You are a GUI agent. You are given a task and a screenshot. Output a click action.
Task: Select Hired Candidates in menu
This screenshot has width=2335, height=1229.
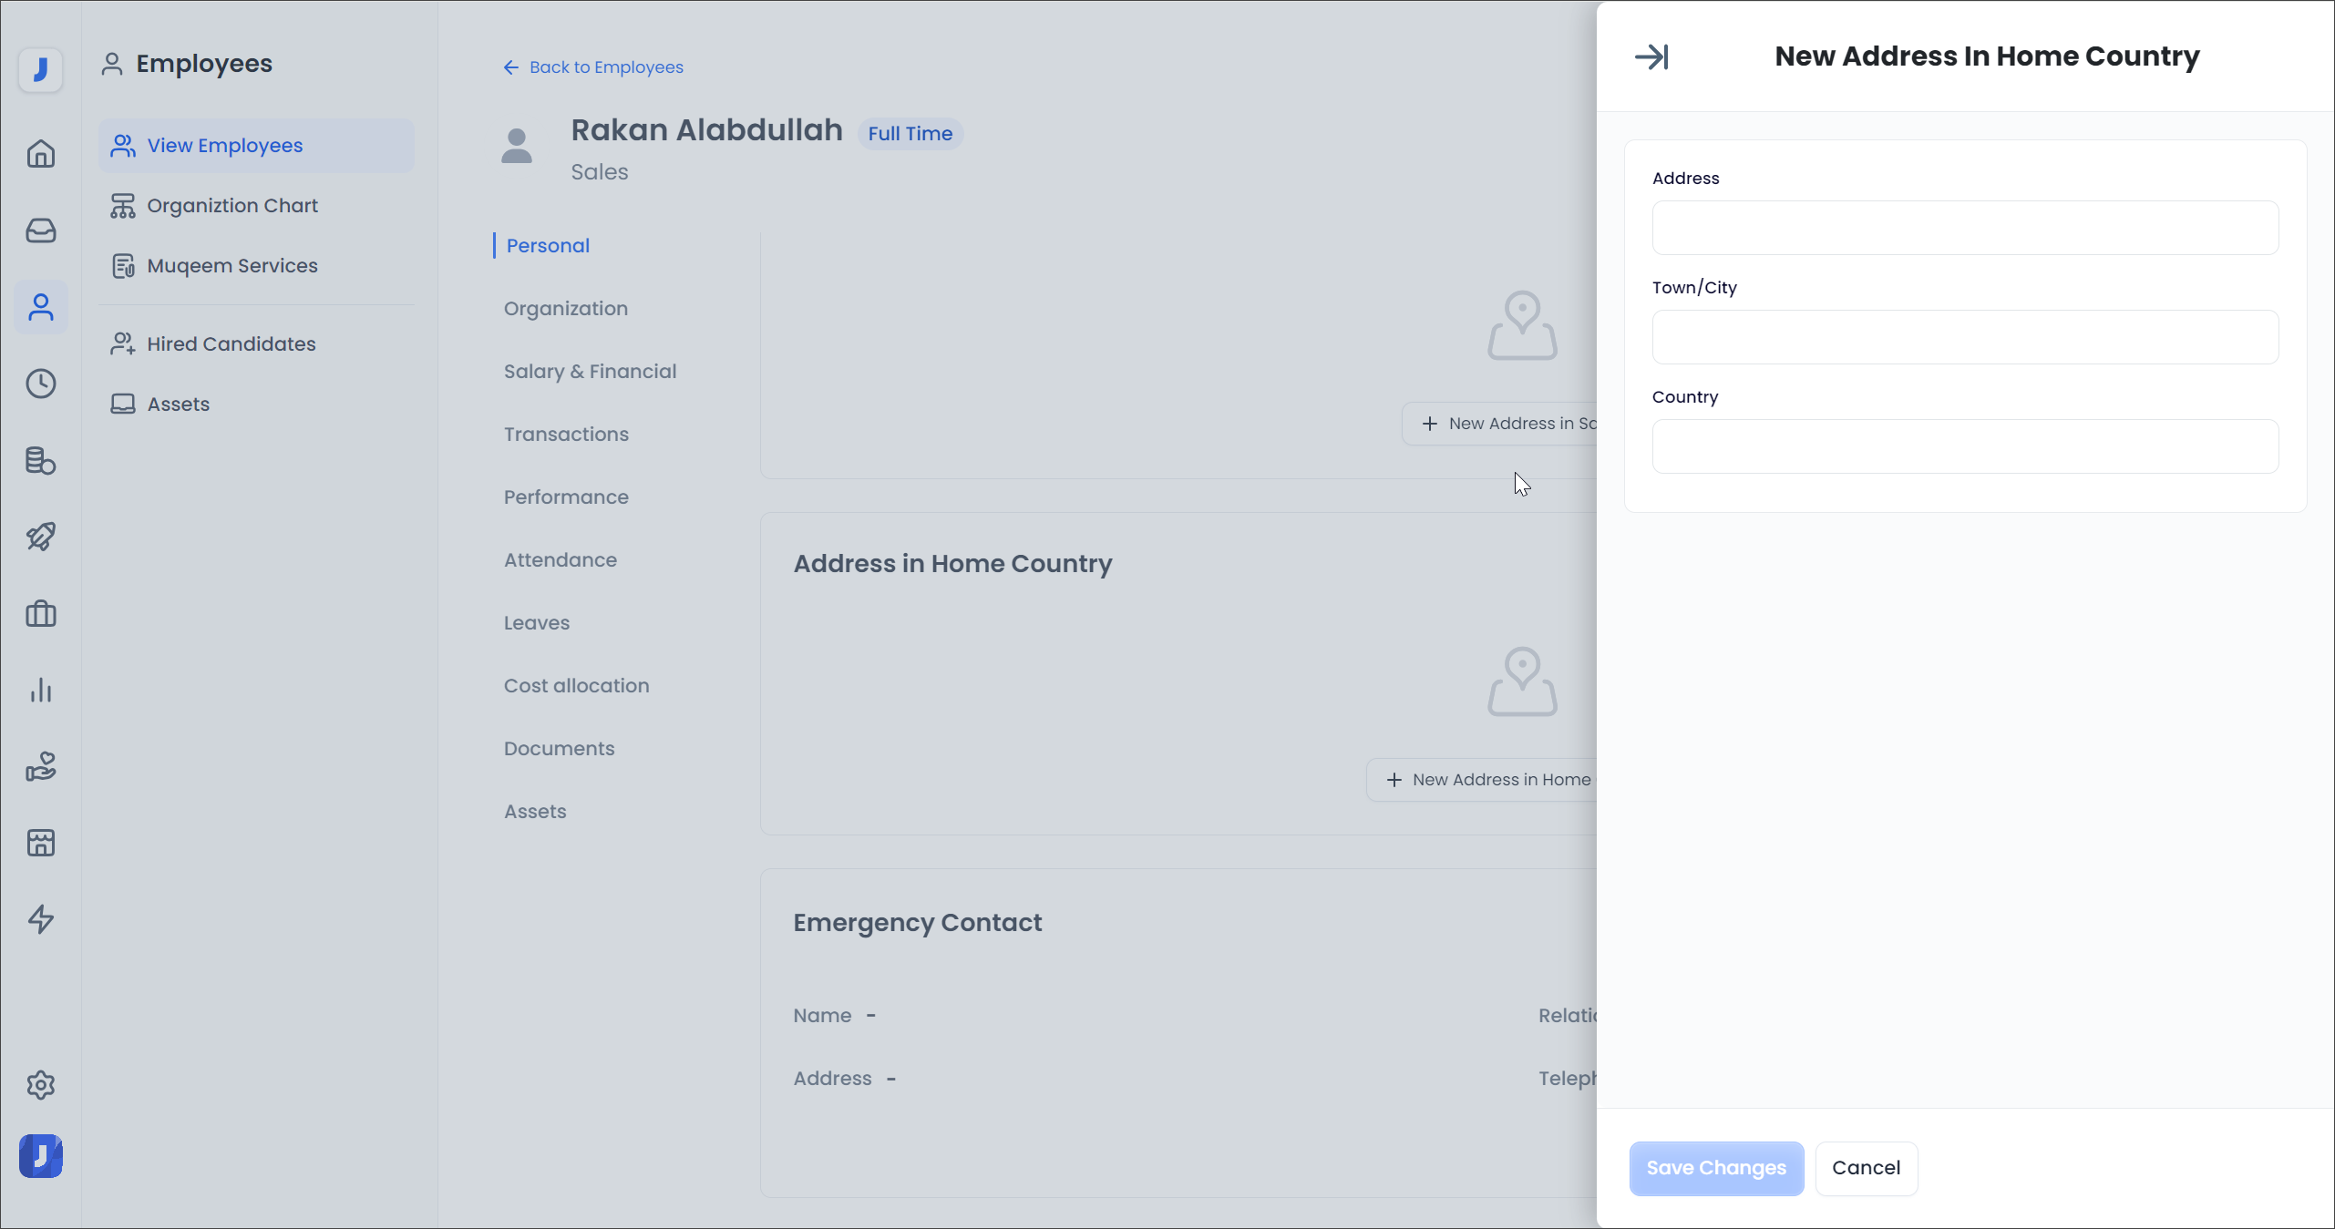[x=231, y=344]
